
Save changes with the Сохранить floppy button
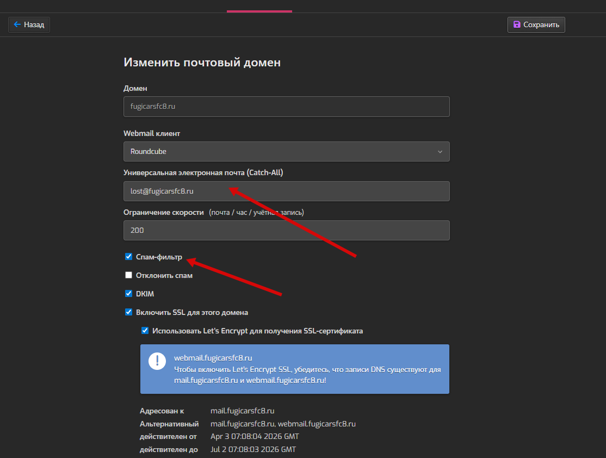pyautogui.click(x=536, y=24)
